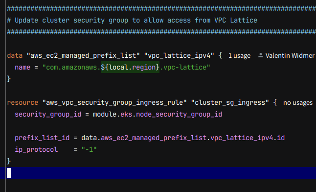The width and height of the screenshot is (316, 192).
Task: Click the '1 usage' inlay hint
Action: (239, 56)
